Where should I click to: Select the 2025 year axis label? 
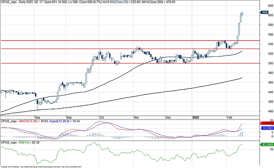[196, 117]
